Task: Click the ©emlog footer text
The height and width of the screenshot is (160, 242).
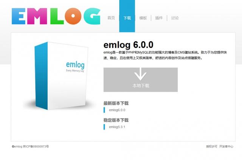Action: coord(17,146)
